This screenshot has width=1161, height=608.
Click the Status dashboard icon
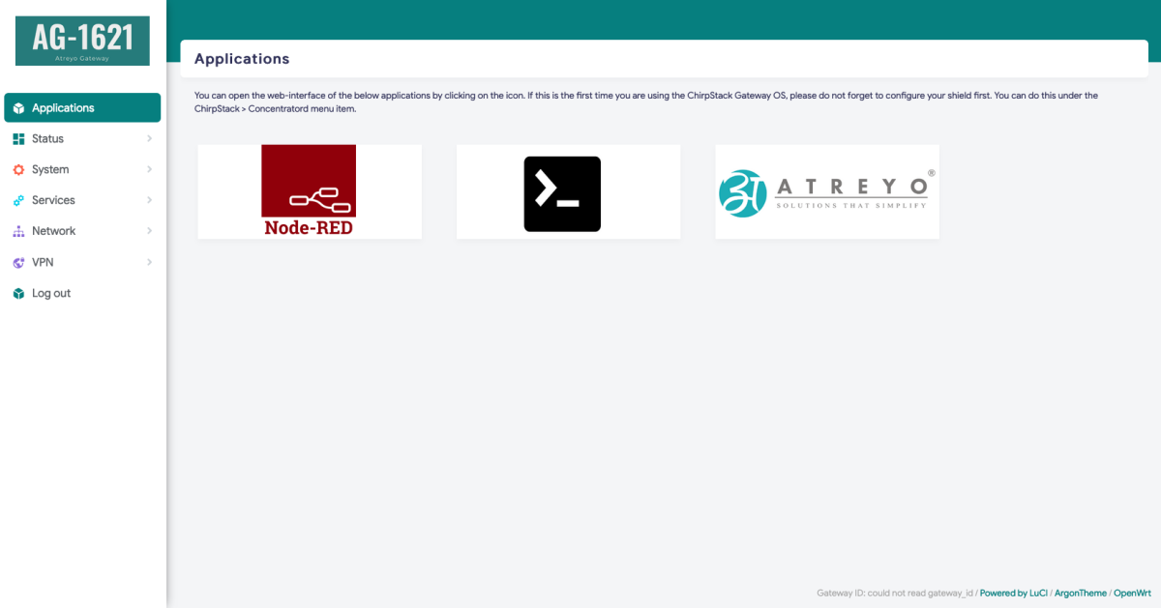pos(18,139)
